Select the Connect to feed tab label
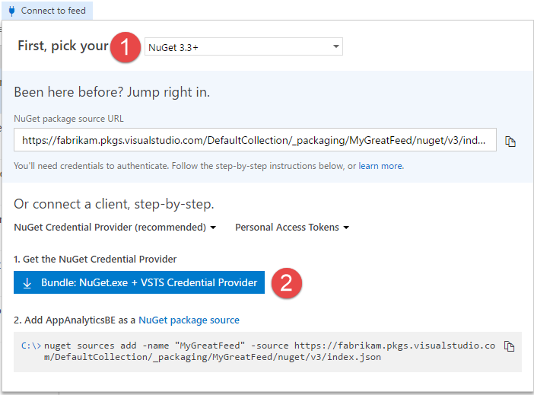The width and height of the screenshot is (534, 395). tap(52, 11)
